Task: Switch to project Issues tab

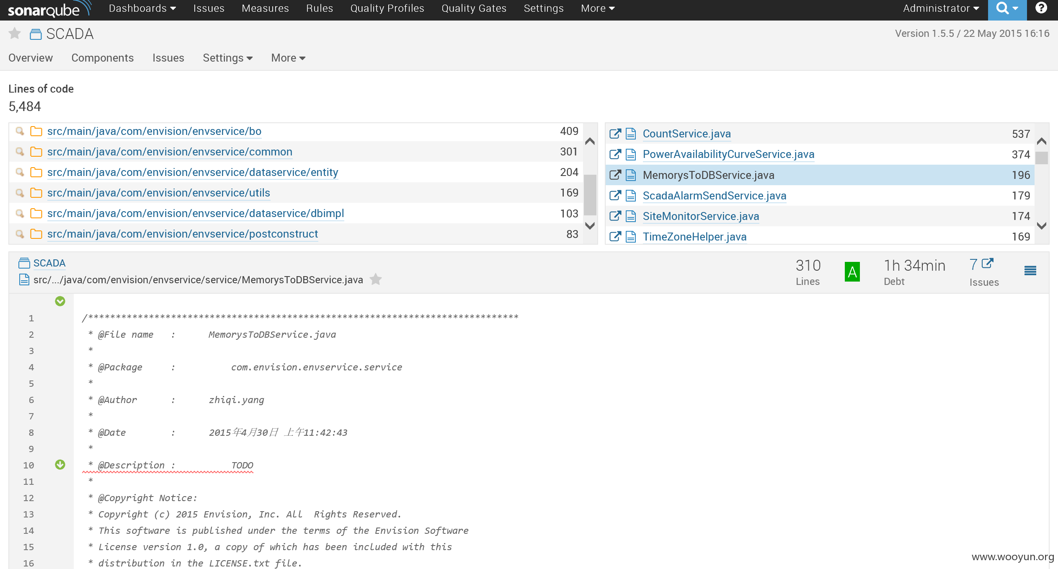Action: coord(168,58)
